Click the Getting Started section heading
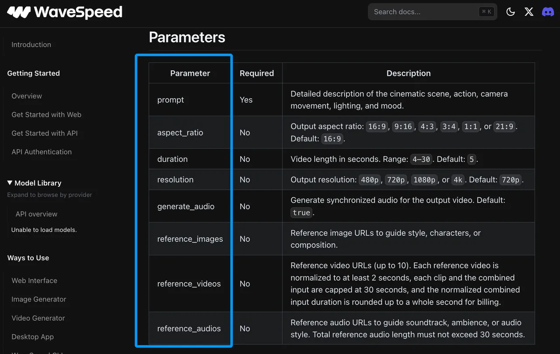Viewport: 560px width, 354px height. (33, 73)
